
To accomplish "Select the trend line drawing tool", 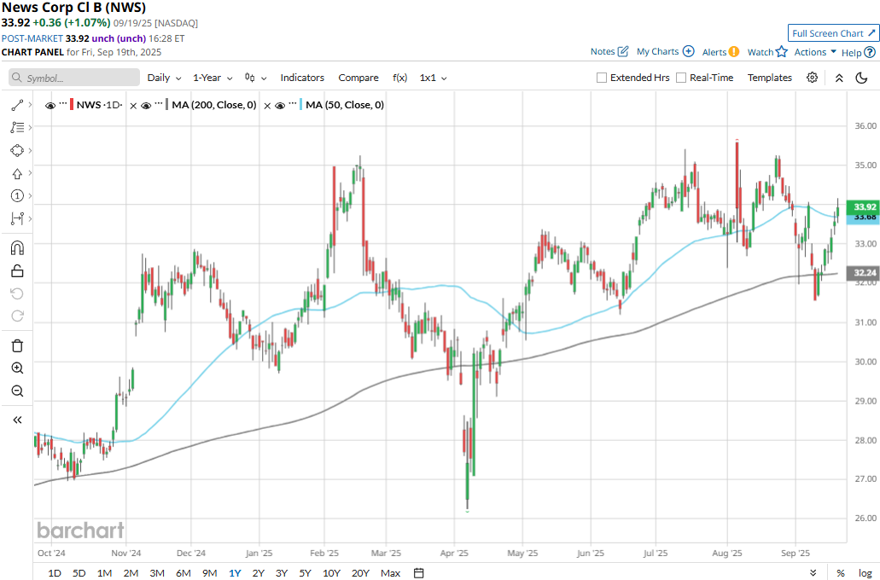I will click(x=17, y=105).
